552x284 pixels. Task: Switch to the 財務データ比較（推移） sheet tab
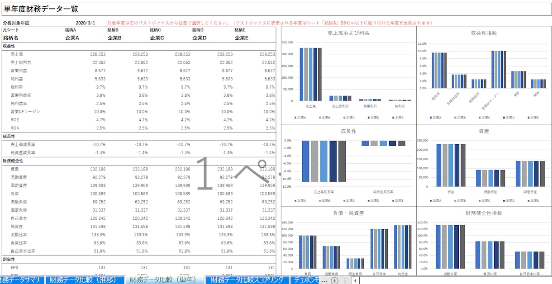pyautogui.click(x=85, y=280)
